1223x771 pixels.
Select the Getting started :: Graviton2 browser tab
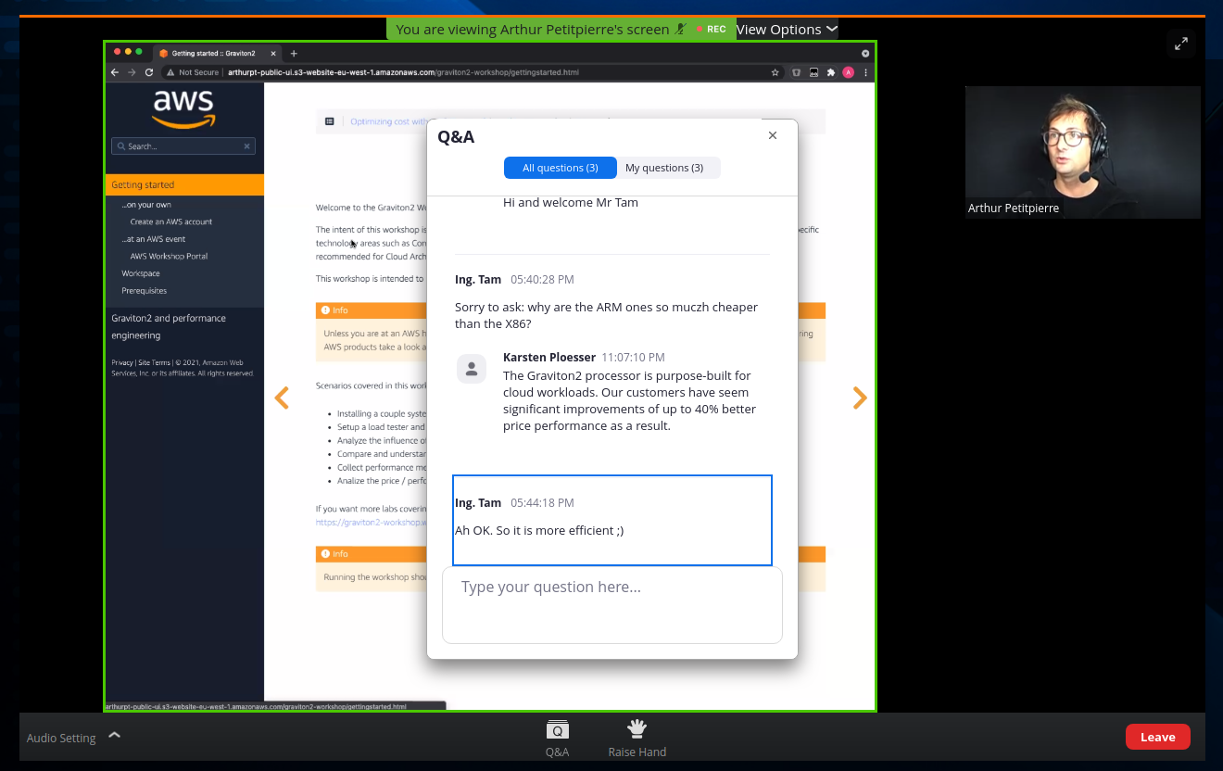216,54
